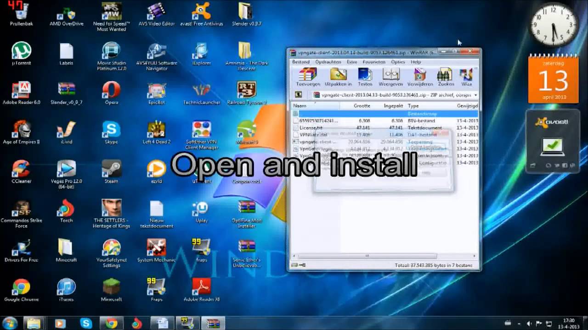Image resolution: width=588 pixels, height=330 pixels.
Task: Select the 65597530714241 BIN file row
Action: tap(385, 121)
